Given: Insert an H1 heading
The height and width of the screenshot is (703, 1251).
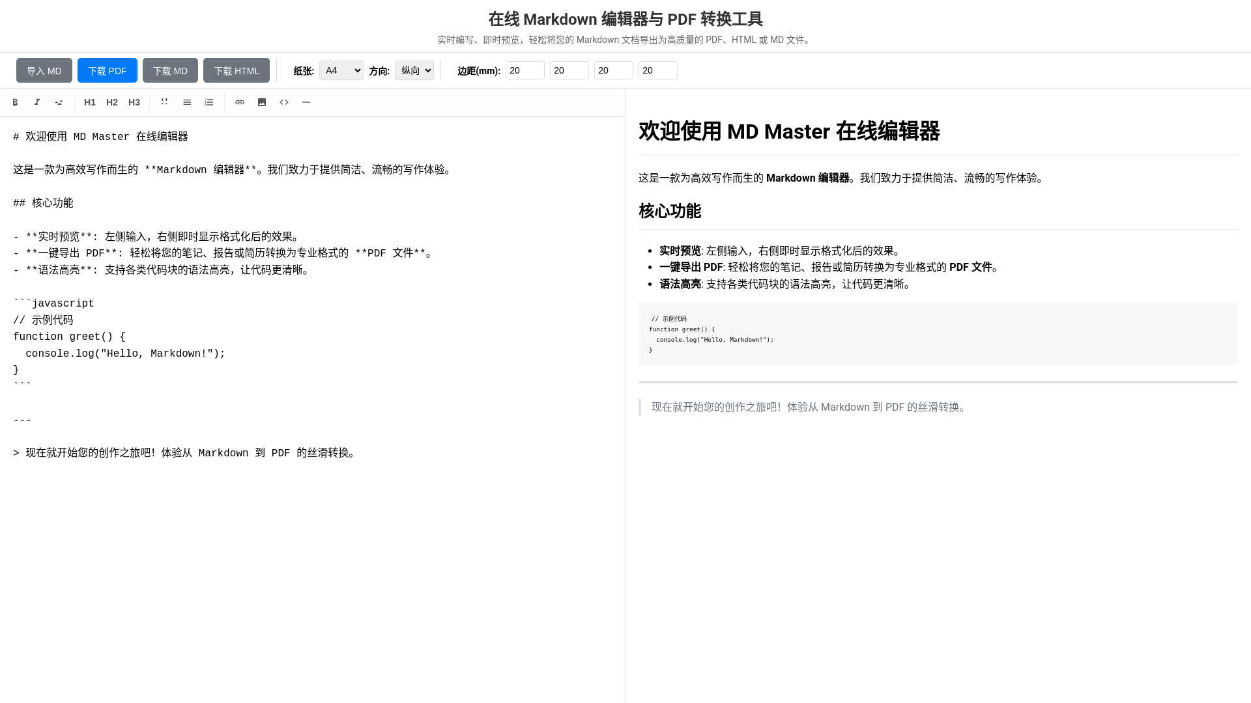Looking at the screenshot, I should click(x=90, y=102).
